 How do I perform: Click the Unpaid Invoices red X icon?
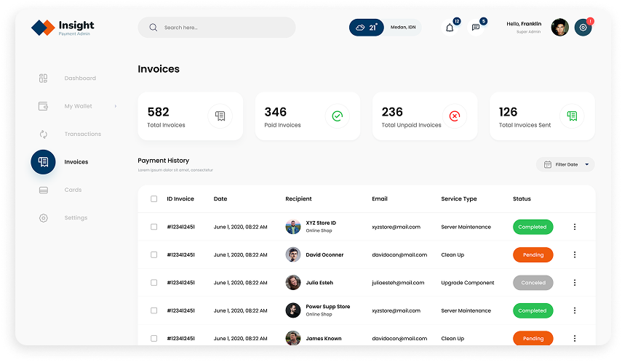pos(455,116)
